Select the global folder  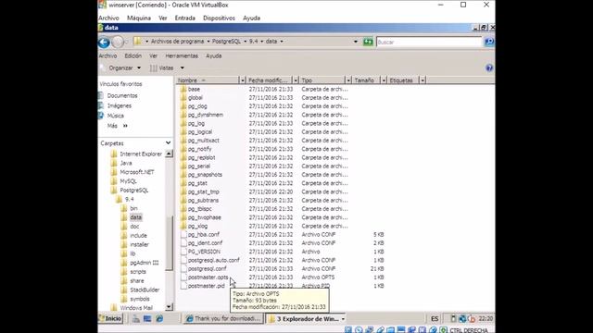coord(196,98)
